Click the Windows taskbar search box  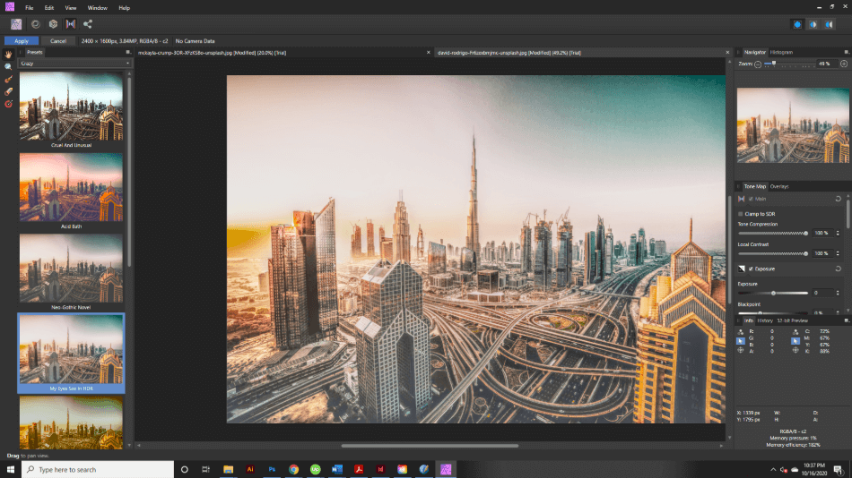coord(98,469)
